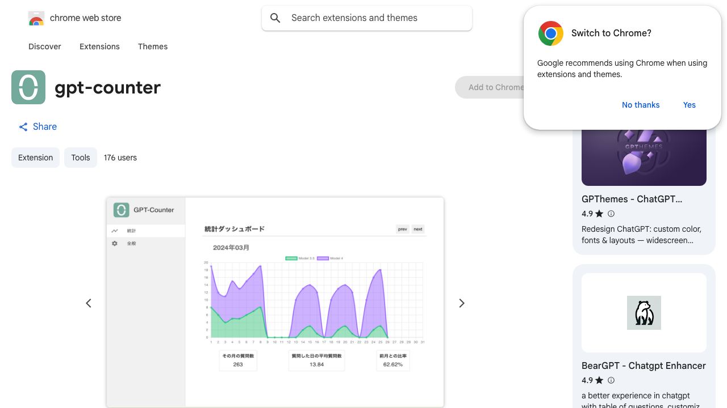
Task: Click the next button in the screenshot
Action: [x=418, y=229]
